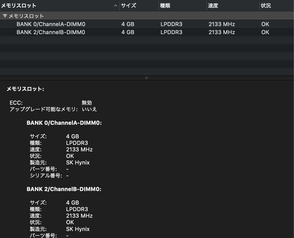
Task: Click SK Hynix under BANK 0 details
Action: point(78,162)
